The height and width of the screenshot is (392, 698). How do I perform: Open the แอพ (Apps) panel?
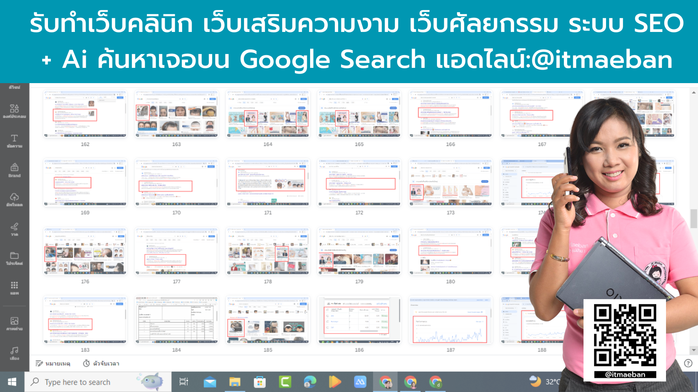click(x=14, y=288)
